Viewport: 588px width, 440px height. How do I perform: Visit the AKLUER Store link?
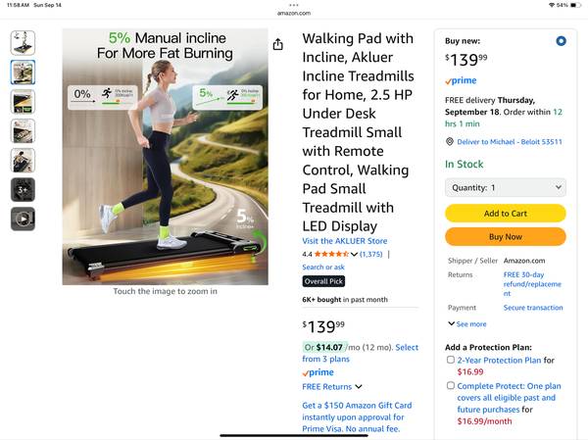point(345,241)
